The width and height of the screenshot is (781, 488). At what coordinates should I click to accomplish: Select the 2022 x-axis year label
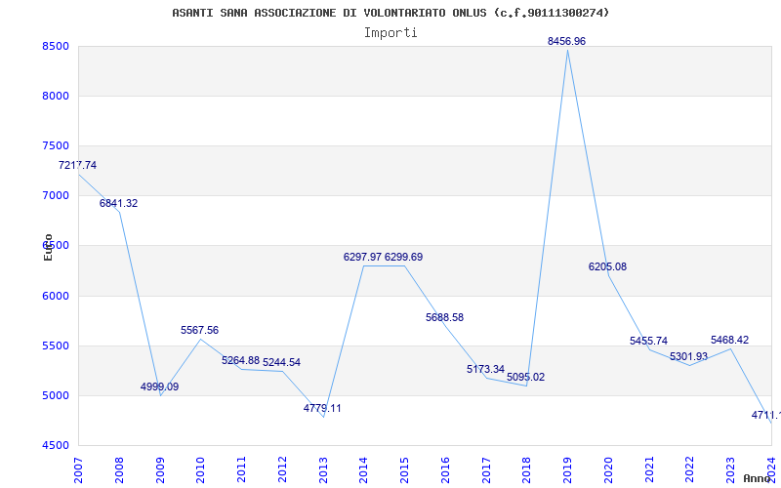(689, 467)
